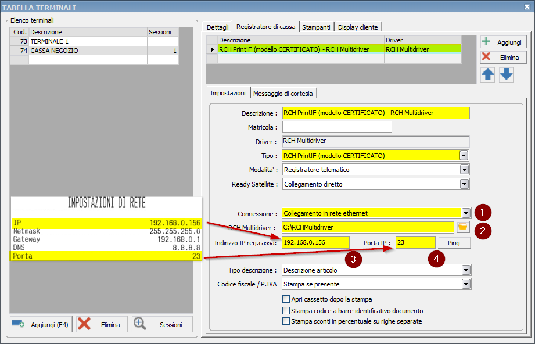Viewport: 535px width, 344px height.
Task: Open the Modalita' dropdown
Action: [465, 170]
